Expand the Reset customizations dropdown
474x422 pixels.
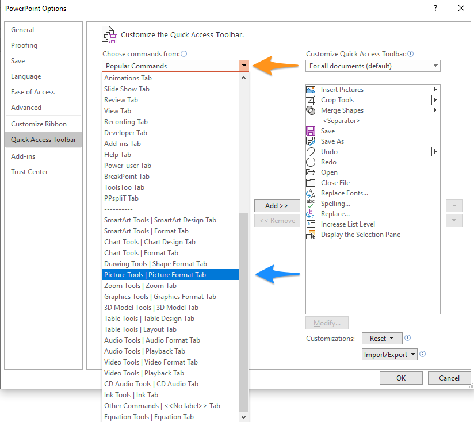click(382, 338)
